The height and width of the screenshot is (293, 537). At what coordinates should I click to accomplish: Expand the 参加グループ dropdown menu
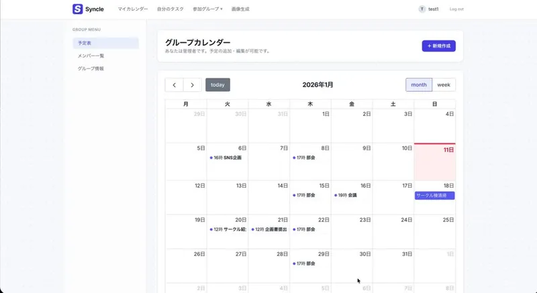coord(207,9)
